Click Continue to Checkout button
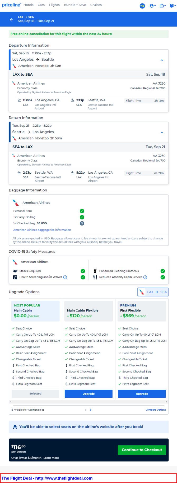Image resolution: width=177 pixels, height=483 pixels. pyautogui.click(x=142, y=450)
